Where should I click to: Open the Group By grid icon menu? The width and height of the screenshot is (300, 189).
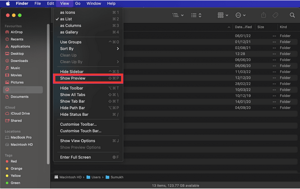[x=223, y=15]
